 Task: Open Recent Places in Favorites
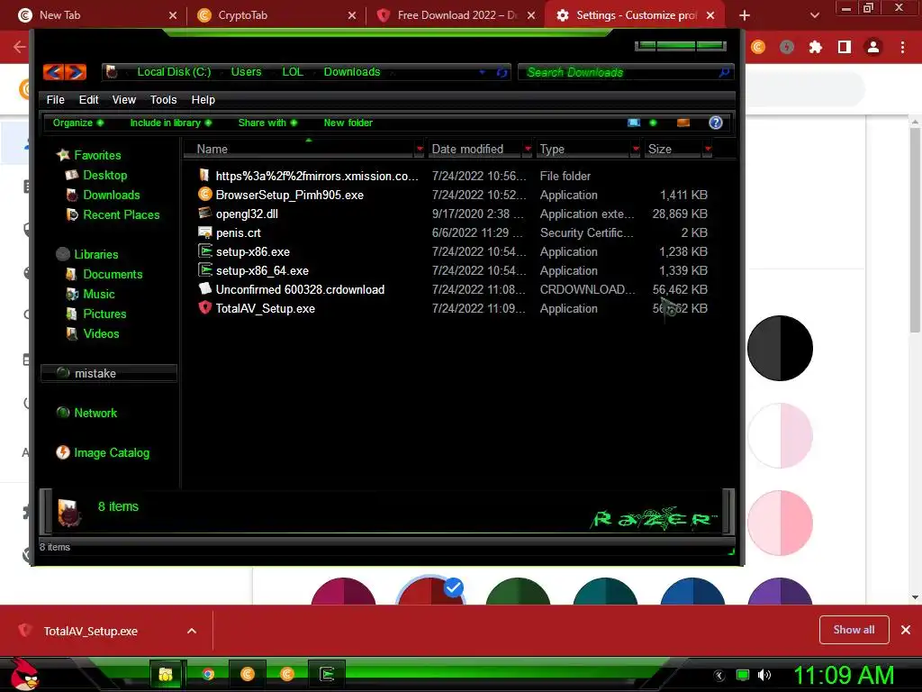pyautogui.click(x=122, y=214)
